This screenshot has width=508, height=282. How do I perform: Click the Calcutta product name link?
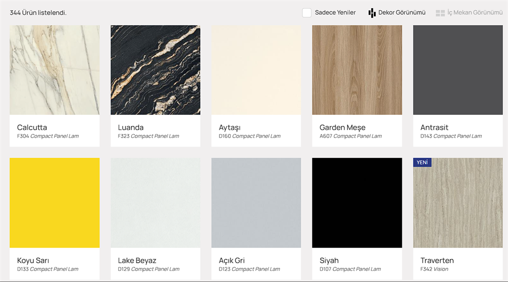click(x=32, y=128)
